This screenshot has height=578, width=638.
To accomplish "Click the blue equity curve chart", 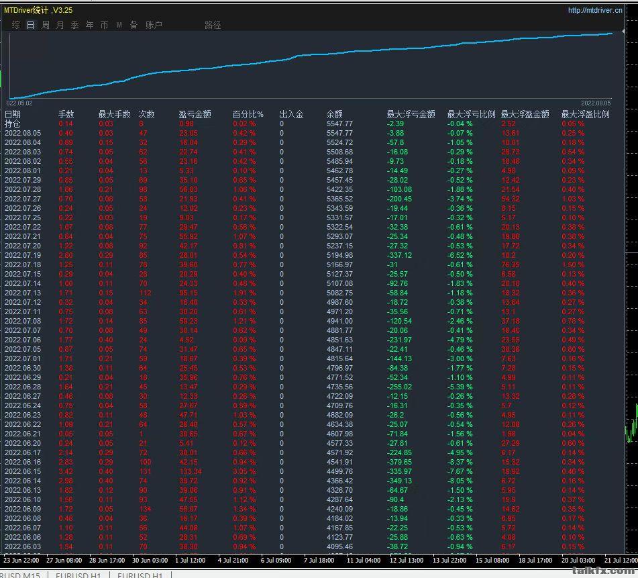I will pyautogui.click(x=311, y=65).
